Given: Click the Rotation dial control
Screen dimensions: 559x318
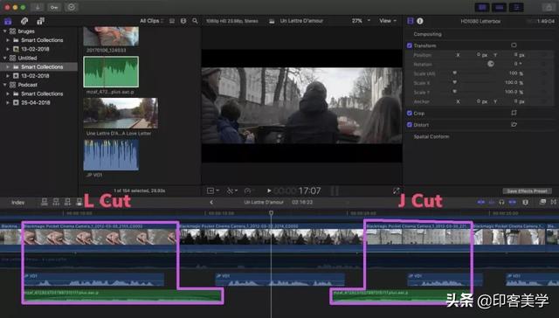Looking at the screenshot, I should [491, 64].
